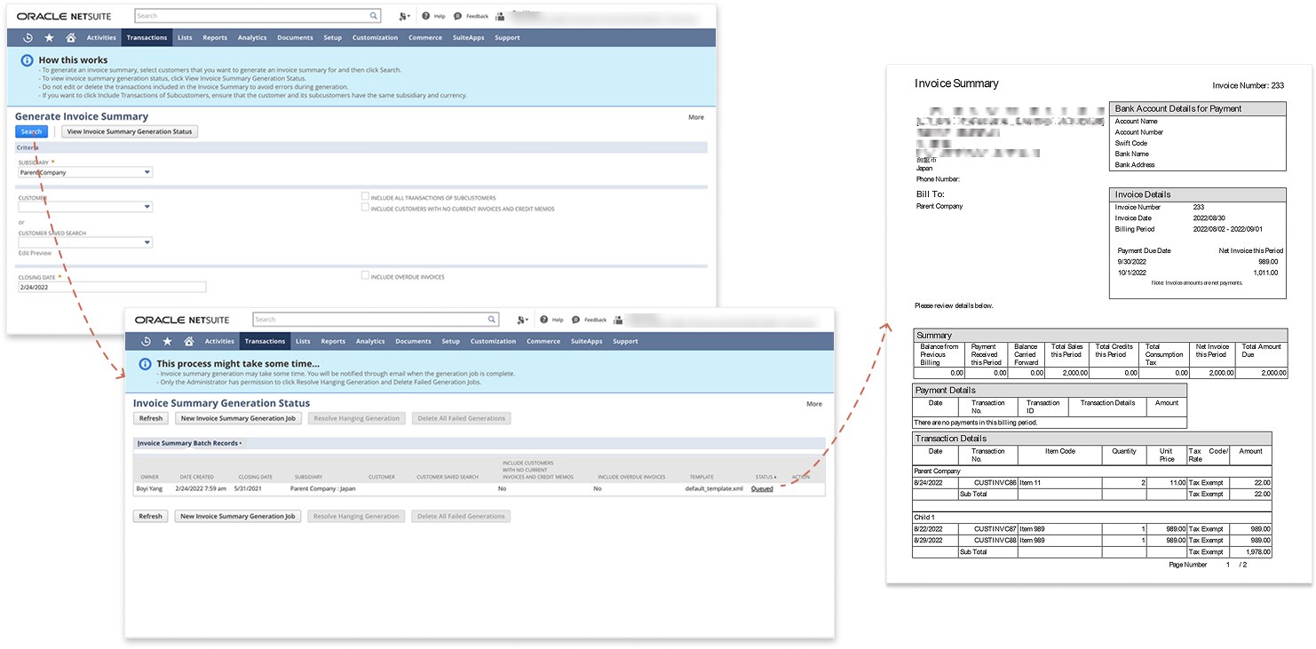This screenshot has height=649, width=1316.
Task: Tick the Include Overdue Invoices checkbox
Action: [x=365, y=276]
